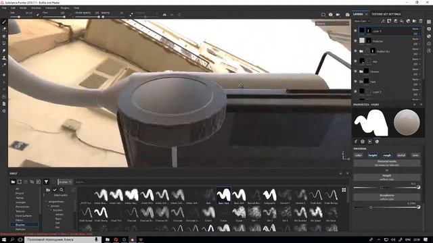Hide the Protector layer eye icon

(355, 41)
